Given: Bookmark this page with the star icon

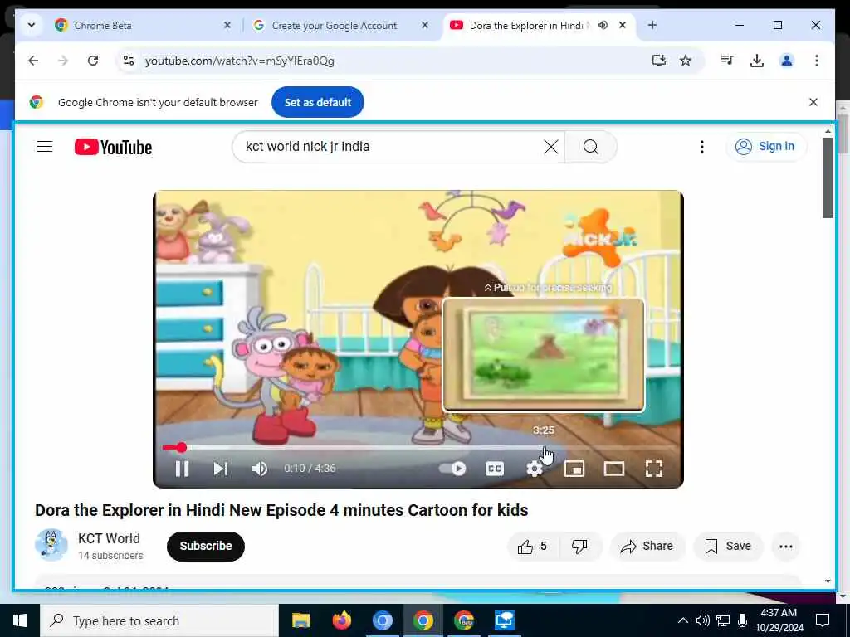Looking at the screenshot, I should (686, 61).
